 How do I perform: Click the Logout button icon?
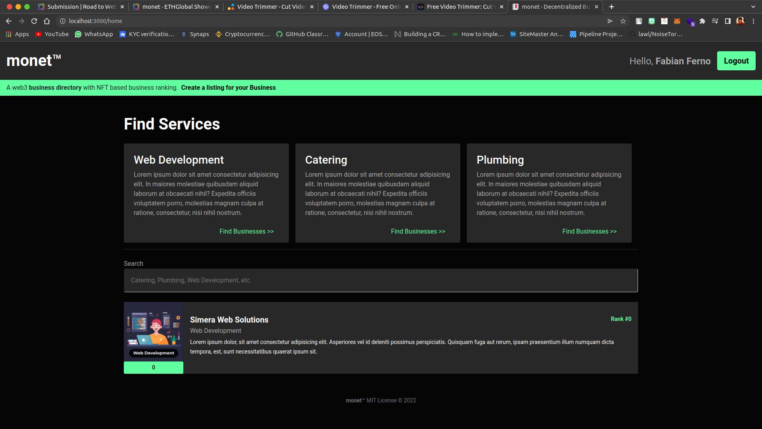[x=736, y=61]
